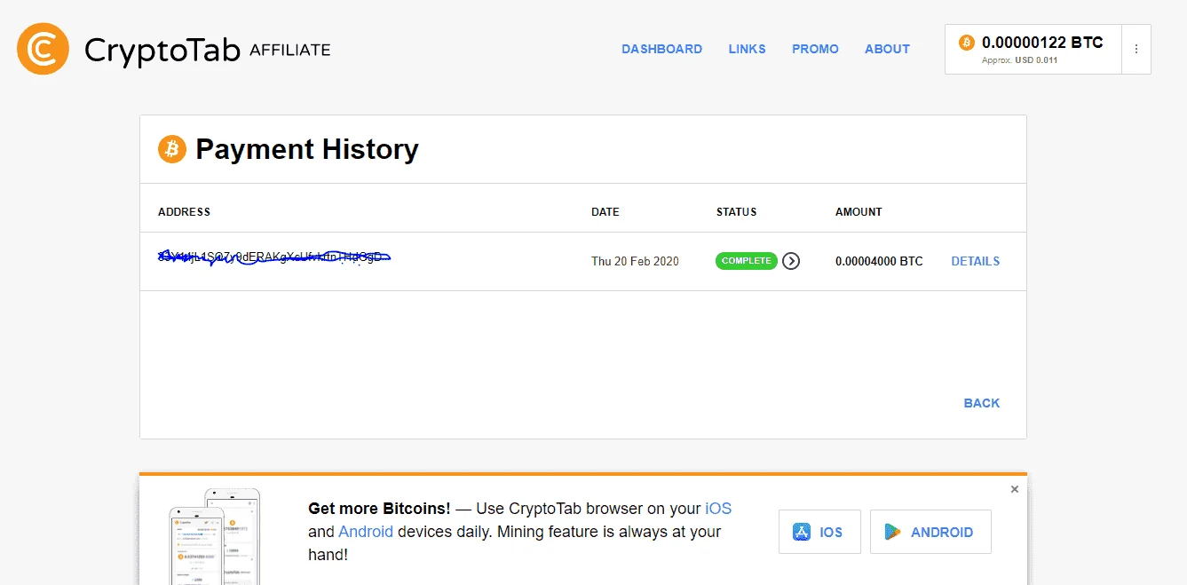
Task: Open the three-dot balance menu
Action: tap(1136, 49)
